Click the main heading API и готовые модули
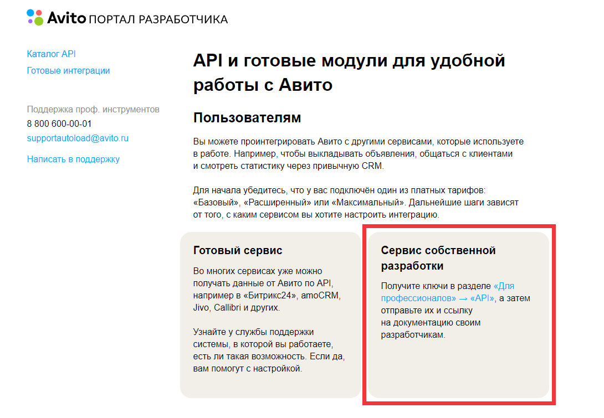The height and width of the screenshot is (418, 604). coord(349,73)
